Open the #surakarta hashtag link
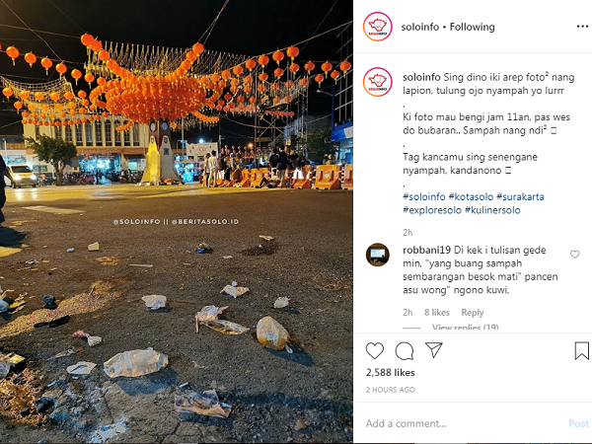The image size is (592, 444). pyautogui.click(x=520, y=196)
